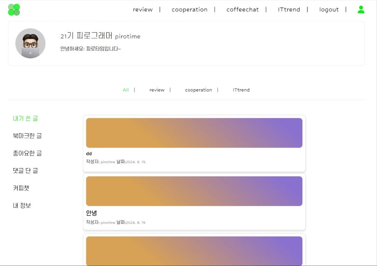Switch to the 'review' filter tab
This screenshot has height=266, width=377.
157,90
